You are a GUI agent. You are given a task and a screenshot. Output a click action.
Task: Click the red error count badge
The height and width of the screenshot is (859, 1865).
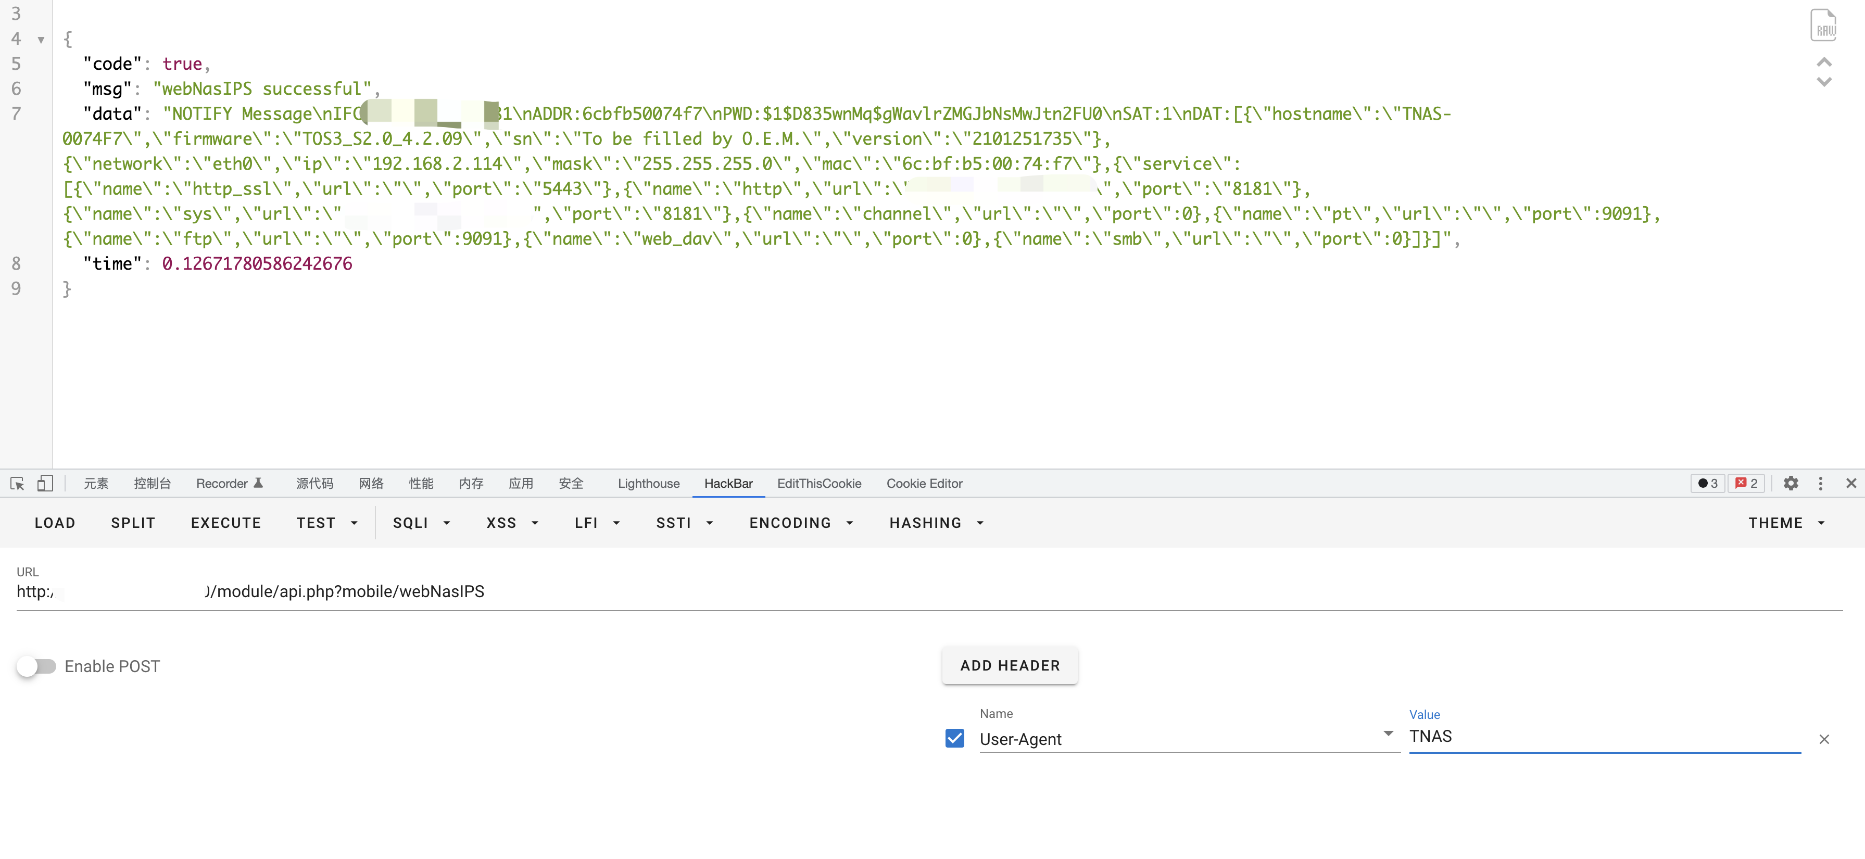pyautogui.click(x=1746, y=484)
